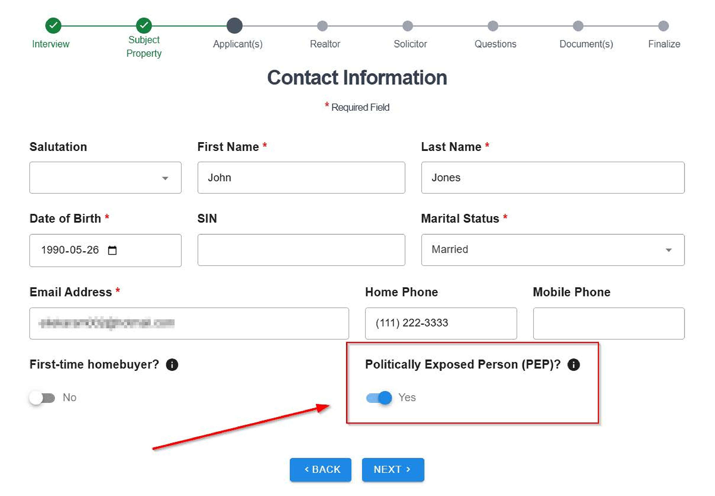Go to the Solicitor step

point(407,26)
